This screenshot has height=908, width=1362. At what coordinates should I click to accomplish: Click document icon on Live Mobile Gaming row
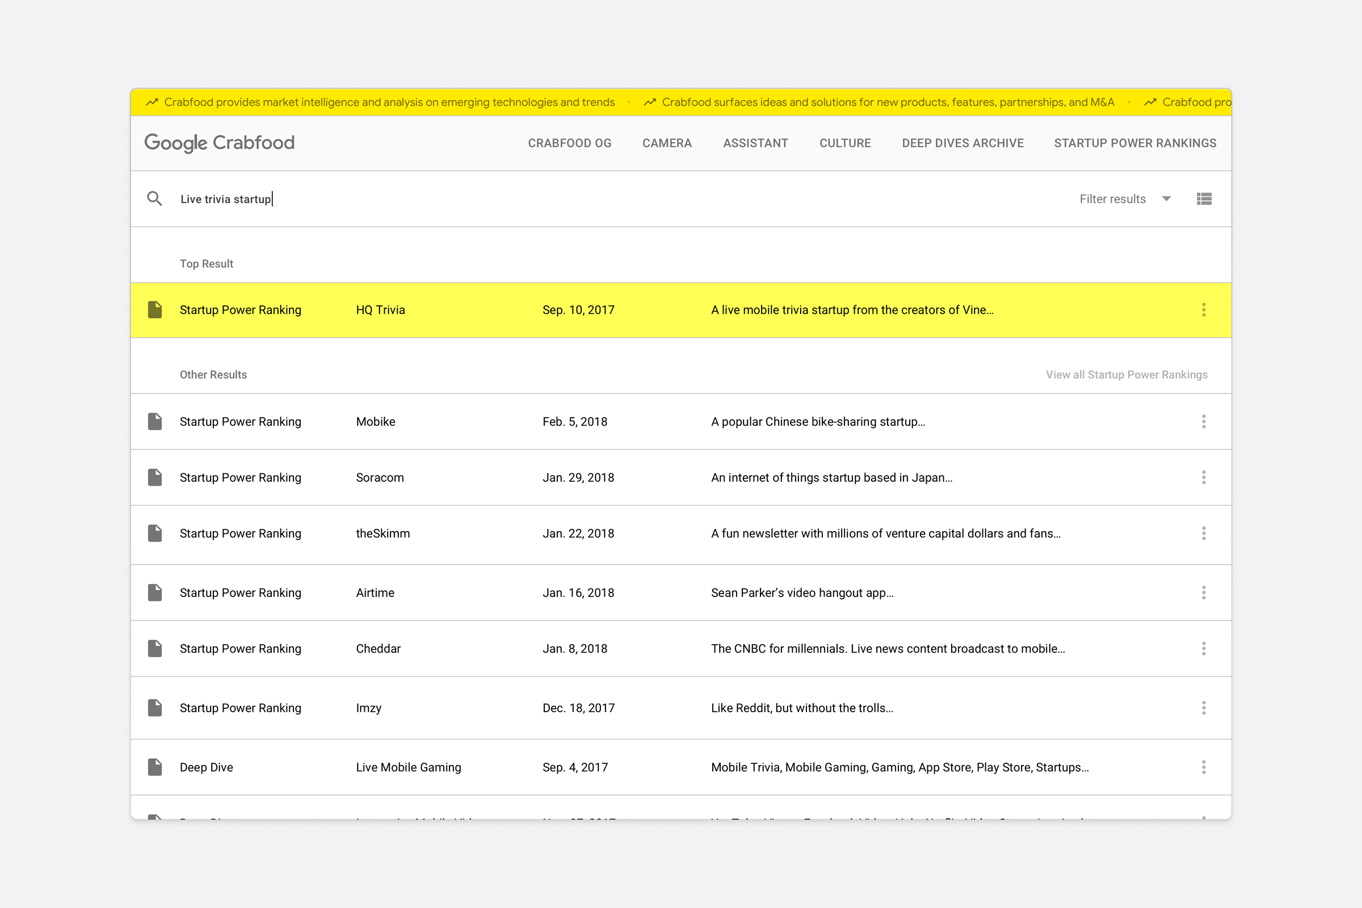pos(154,767)
